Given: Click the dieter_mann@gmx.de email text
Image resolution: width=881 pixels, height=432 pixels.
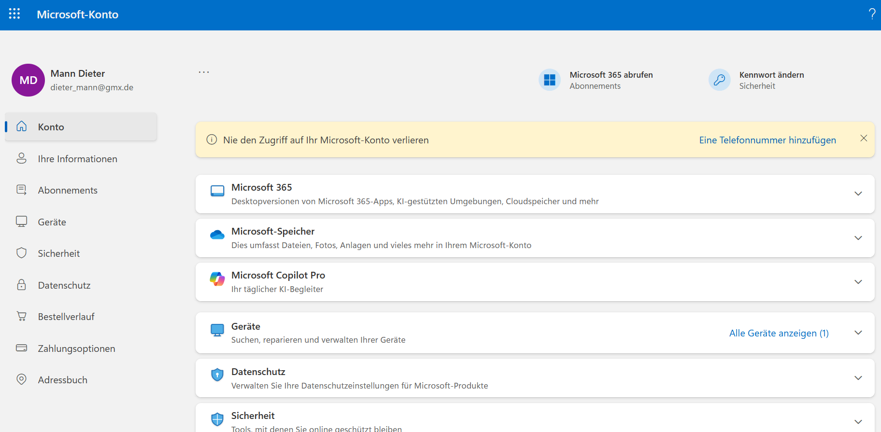Looking at the screenshot, I should [x=92, y=87].
